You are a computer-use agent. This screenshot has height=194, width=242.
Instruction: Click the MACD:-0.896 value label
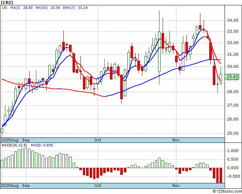coord(42,145)
